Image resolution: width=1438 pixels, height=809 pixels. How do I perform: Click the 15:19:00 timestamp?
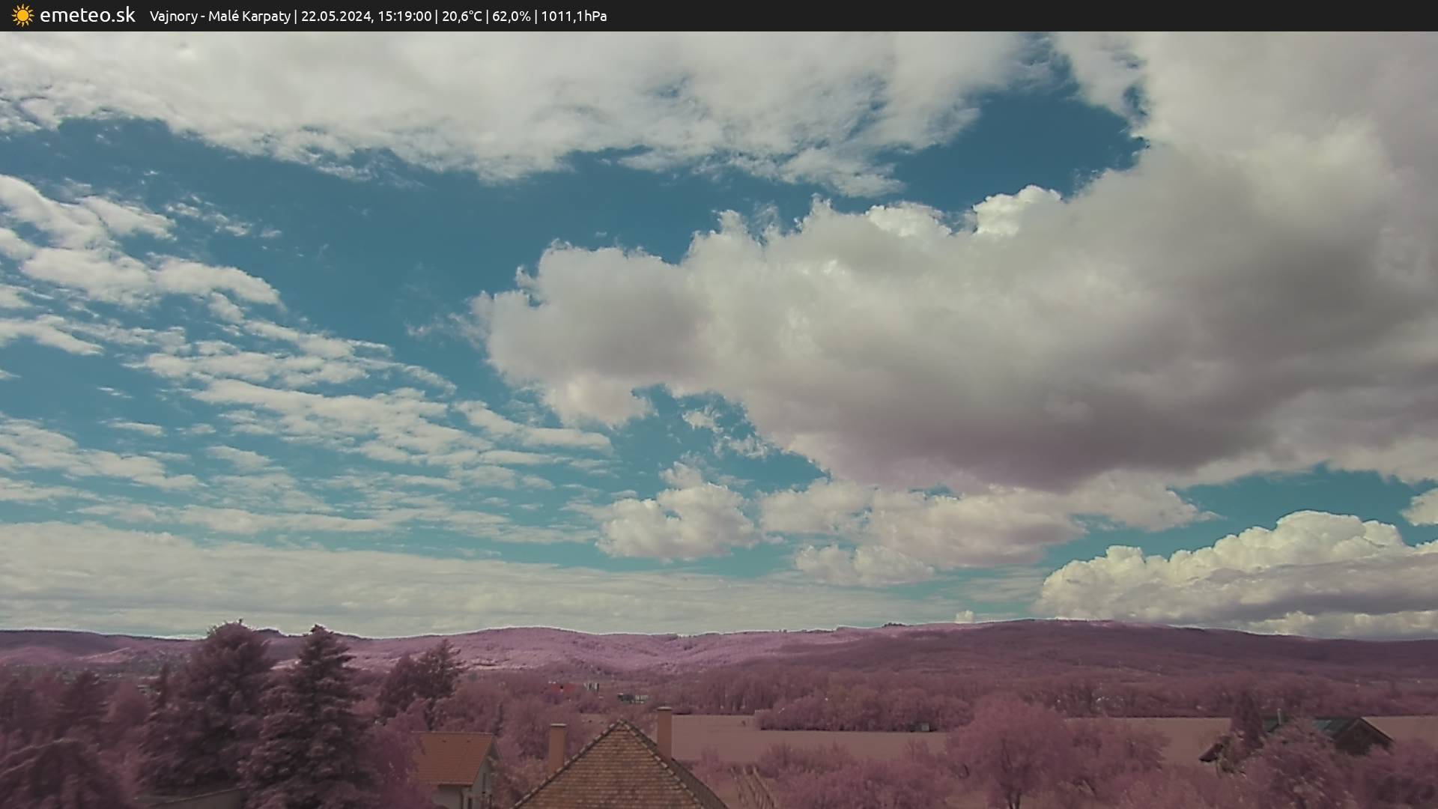tap(404, 16)
